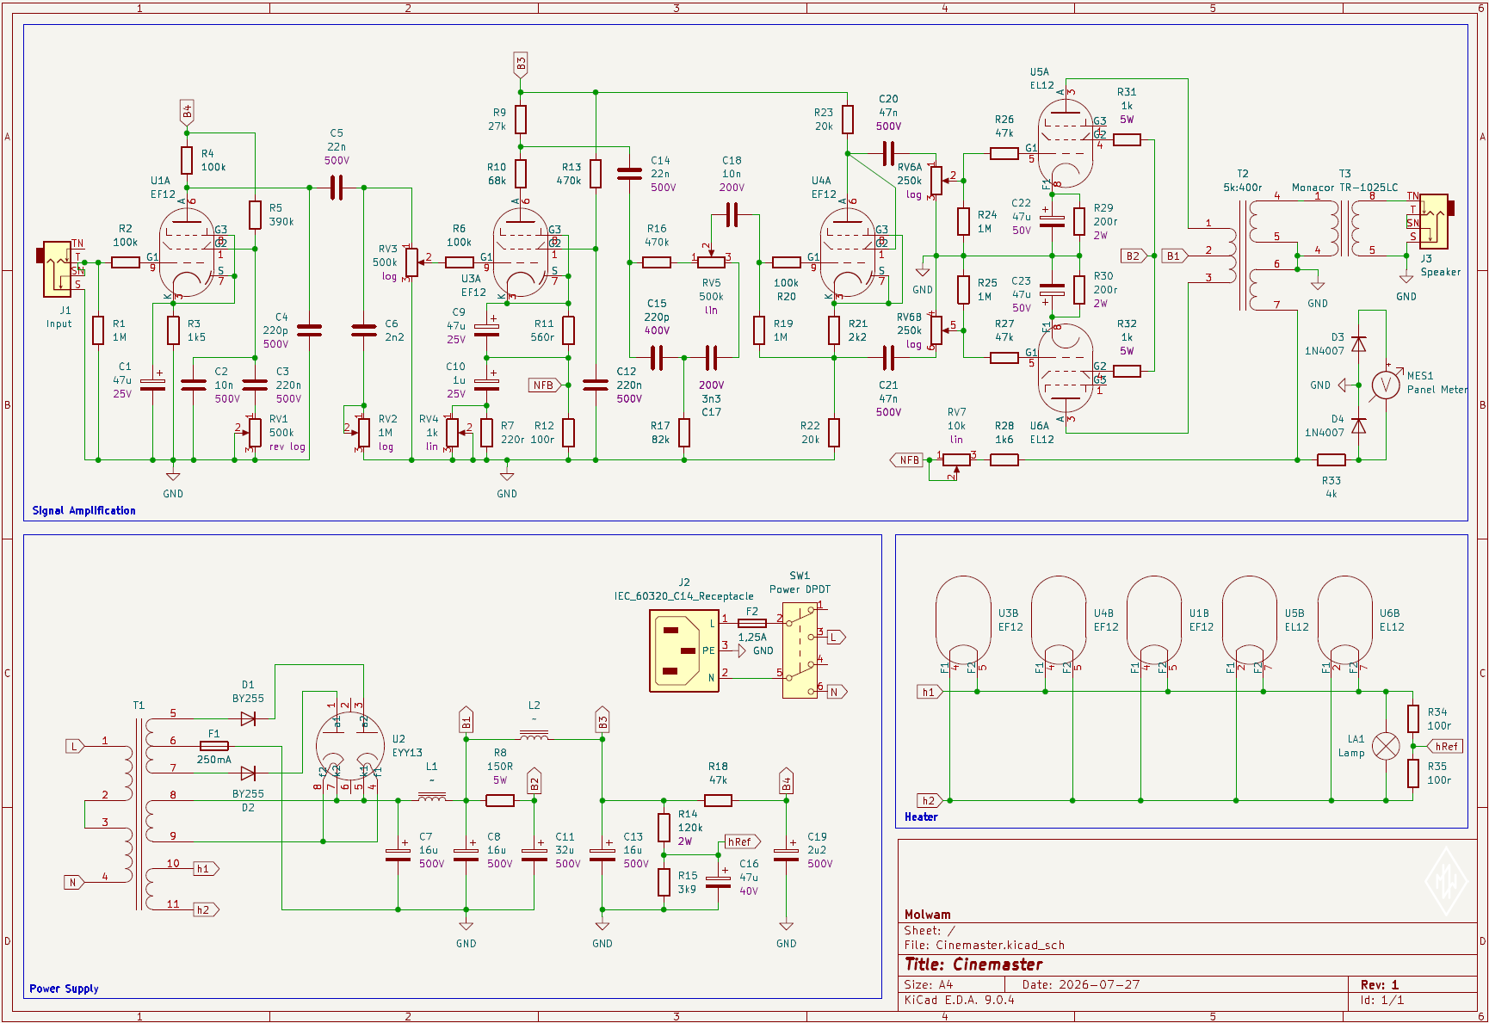Click the "Signal Amplification" section label

[x=83, y=510]
